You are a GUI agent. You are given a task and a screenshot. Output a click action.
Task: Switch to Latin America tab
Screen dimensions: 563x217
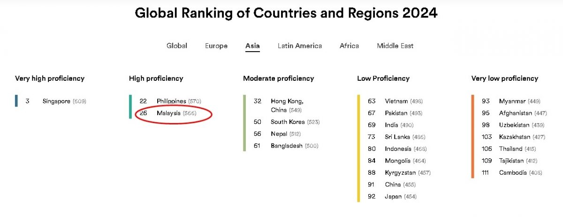coord(300,46)
